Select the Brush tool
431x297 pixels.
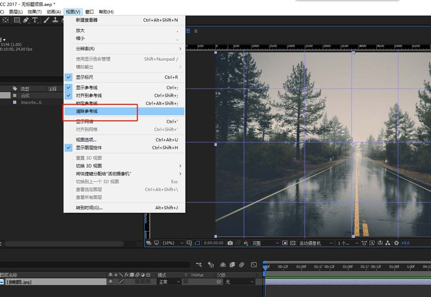click(x=47, y=20)
